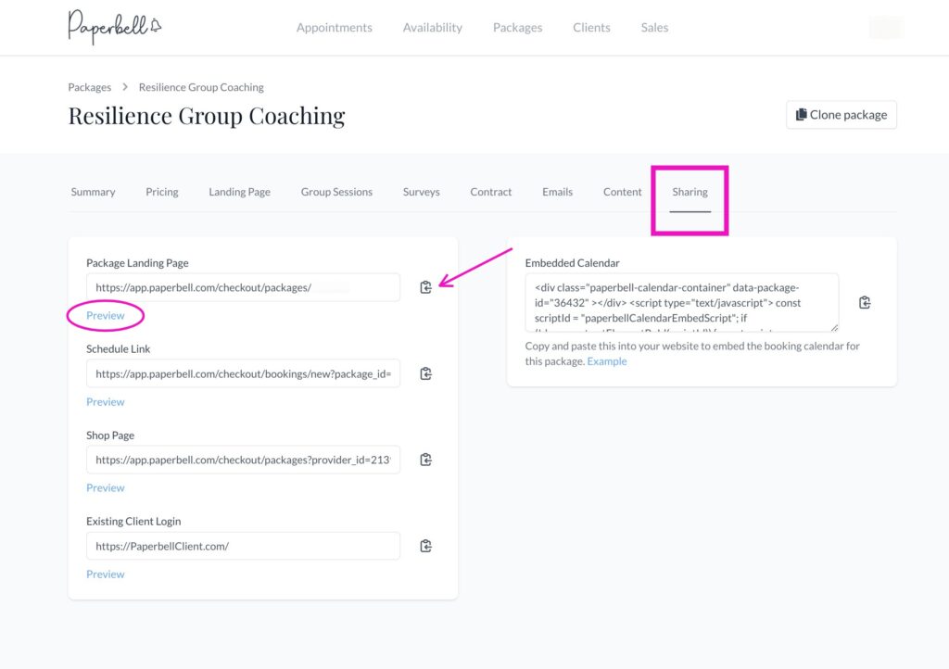The height and width of the screenshot is (669, 949).
Task: Click the Package Landing Page URL field
Action: point(244,287)
